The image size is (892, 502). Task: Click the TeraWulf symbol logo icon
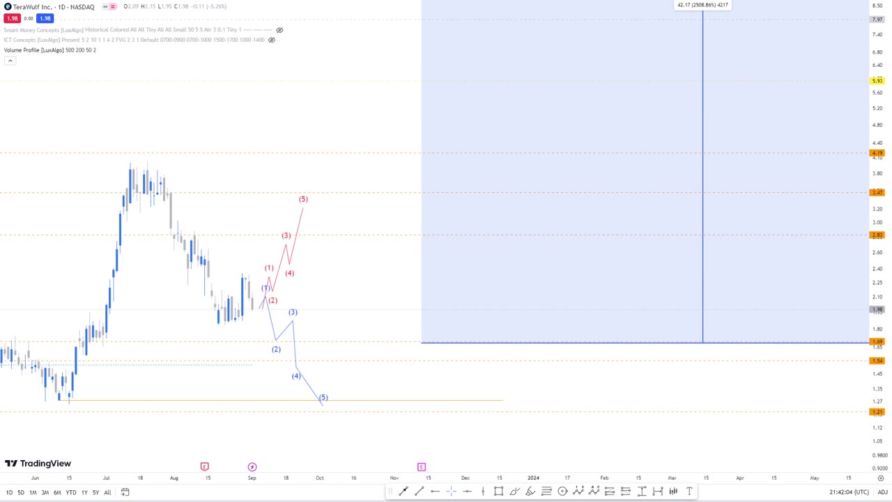8,7
